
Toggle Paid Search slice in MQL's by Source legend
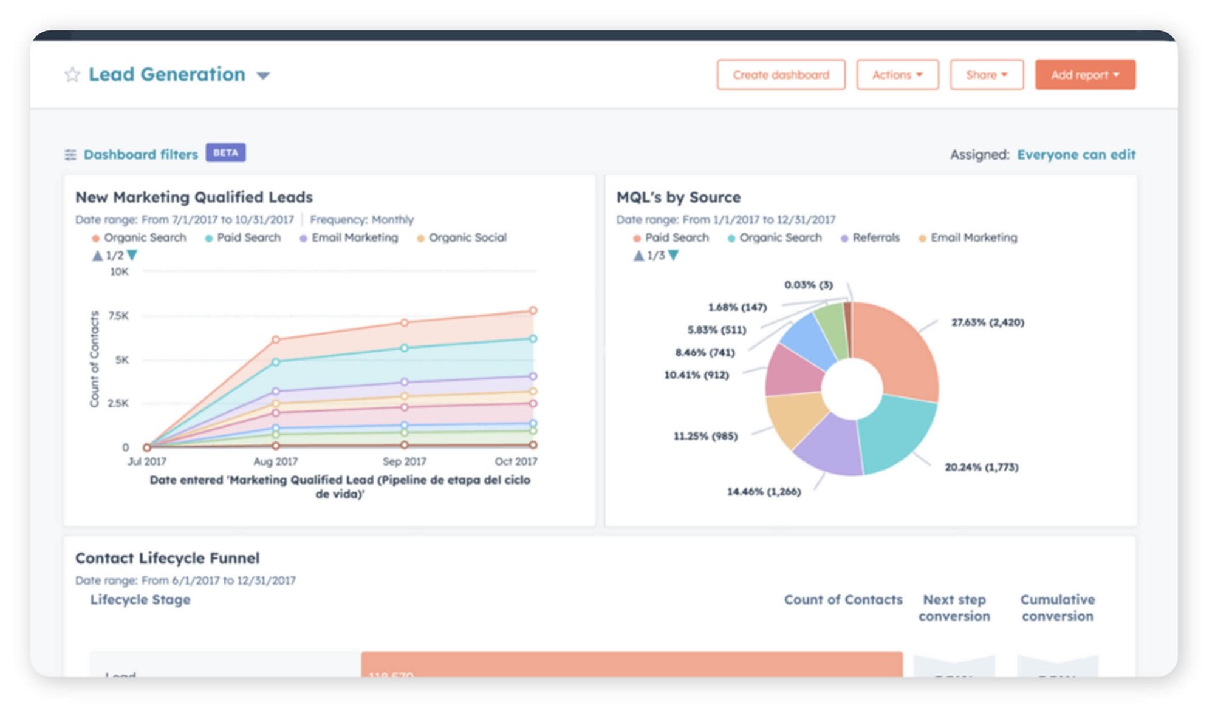click(671, 237)
